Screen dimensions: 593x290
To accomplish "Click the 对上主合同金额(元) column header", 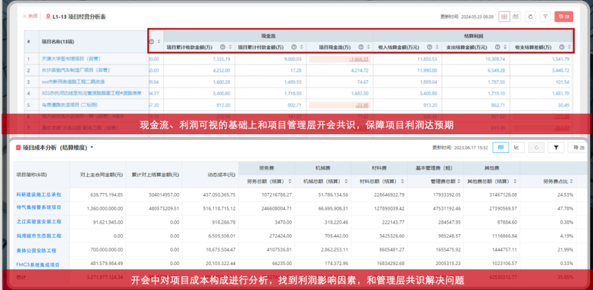I will 102,175.
